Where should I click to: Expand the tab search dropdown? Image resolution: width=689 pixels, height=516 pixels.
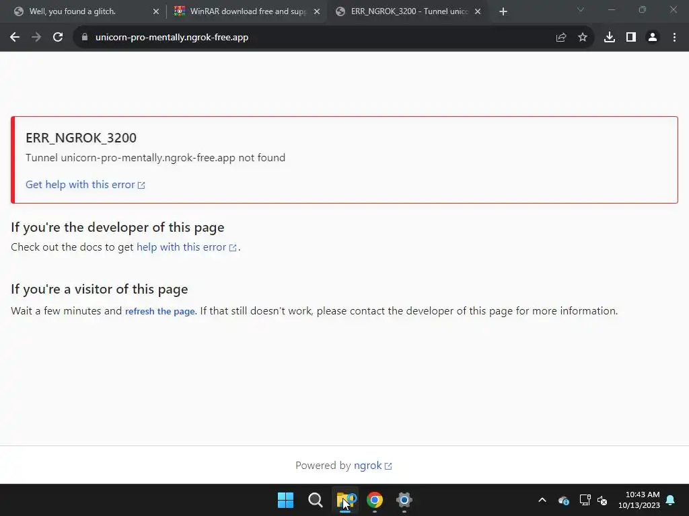(x=581, y=9)
